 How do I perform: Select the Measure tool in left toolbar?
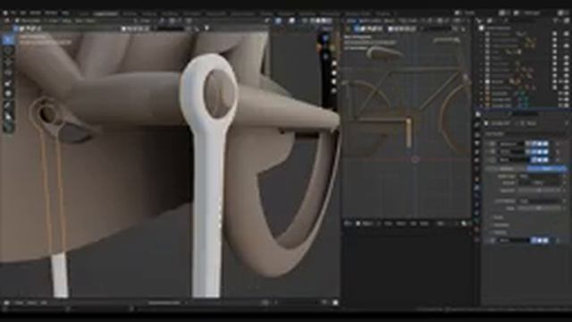pyautogui.click(x=8, y=117)
